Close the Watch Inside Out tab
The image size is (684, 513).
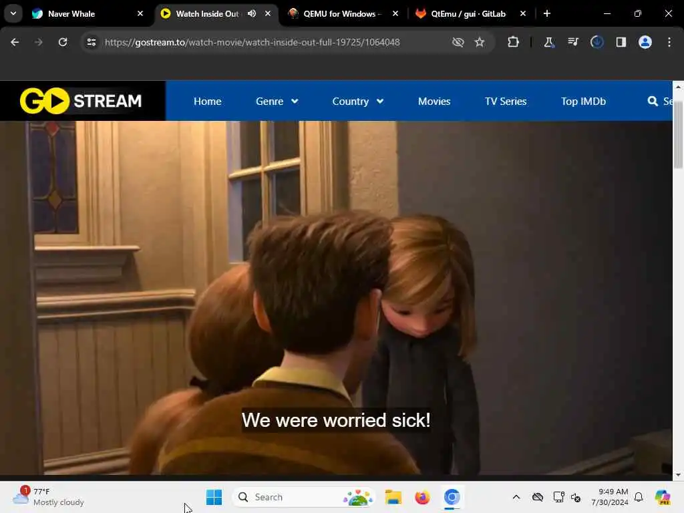click(268, 13)
